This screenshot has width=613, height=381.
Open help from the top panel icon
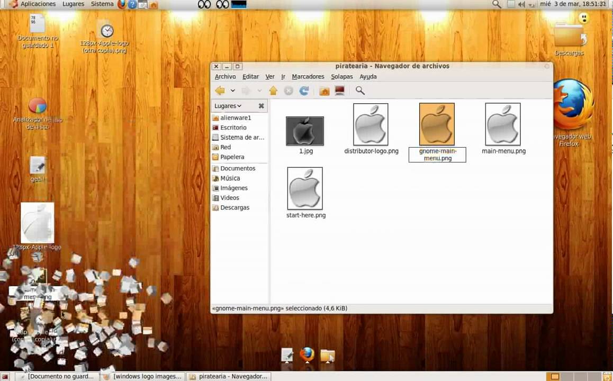132,4
